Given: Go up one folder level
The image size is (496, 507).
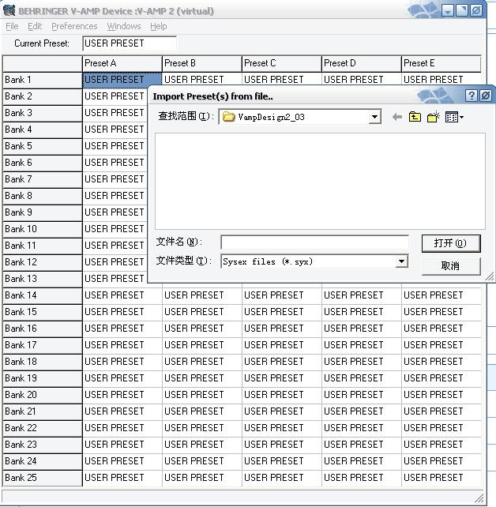Looking at the screenshot, I should pyautogui.click(x=415, y=117).
